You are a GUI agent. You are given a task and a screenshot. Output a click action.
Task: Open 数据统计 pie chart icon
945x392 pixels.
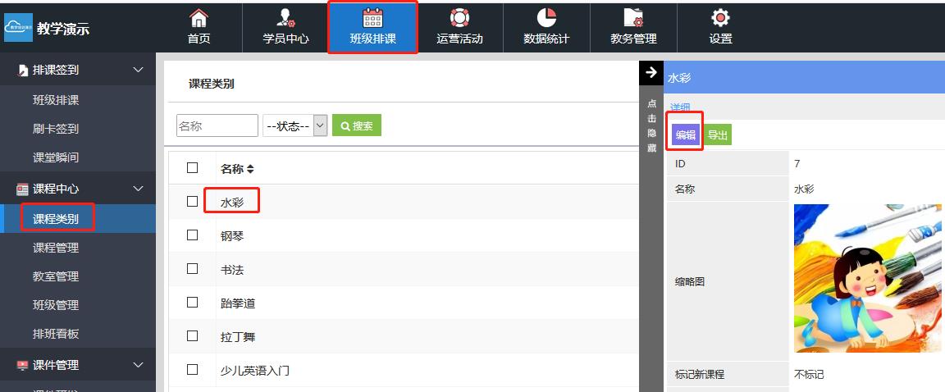click(x=546, y=18)
